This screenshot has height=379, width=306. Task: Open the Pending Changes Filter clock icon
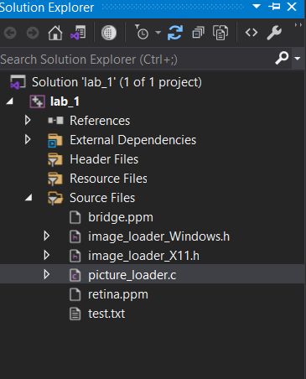(x=142, y=32)
